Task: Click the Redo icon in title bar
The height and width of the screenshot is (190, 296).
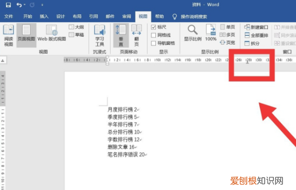Action: coord(32,5)
